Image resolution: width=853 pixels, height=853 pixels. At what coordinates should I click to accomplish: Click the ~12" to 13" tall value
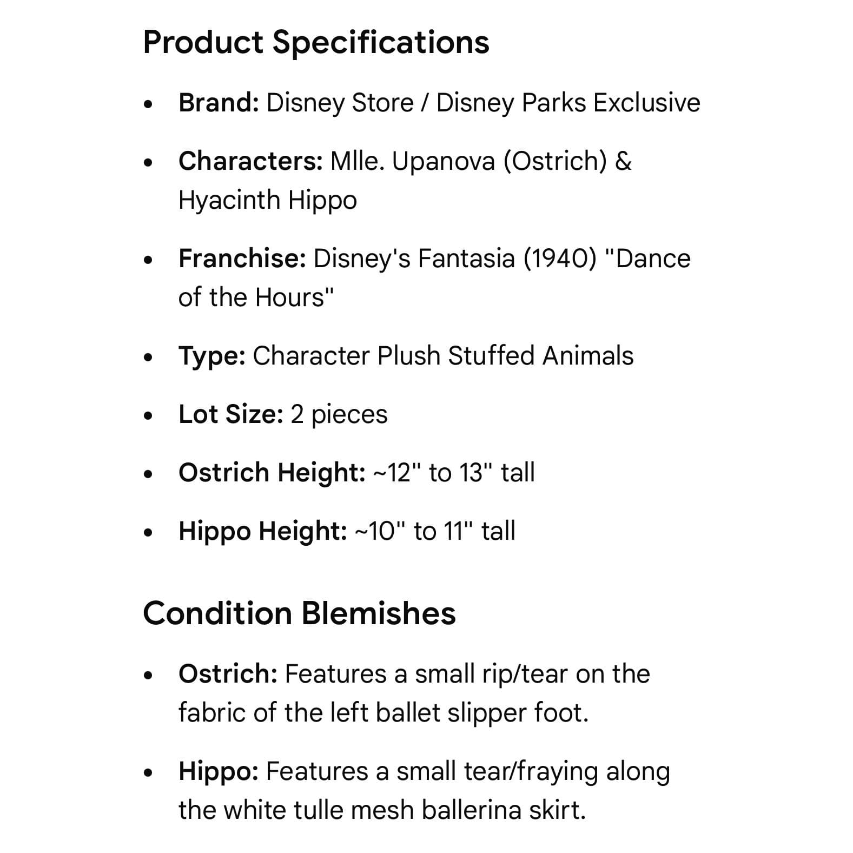tap(454, 473)
